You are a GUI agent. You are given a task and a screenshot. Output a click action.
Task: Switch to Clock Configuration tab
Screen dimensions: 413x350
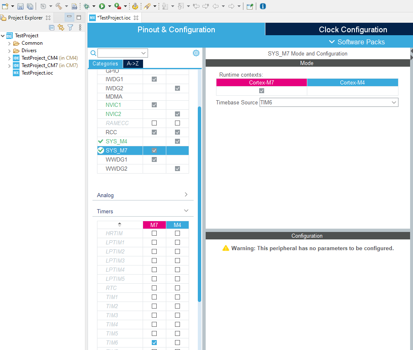[353, 29]
